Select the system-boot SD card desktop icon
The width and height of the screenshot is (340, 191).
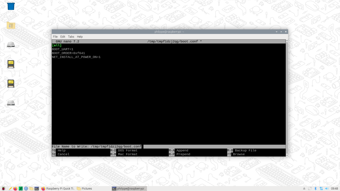tap(11, 64)
